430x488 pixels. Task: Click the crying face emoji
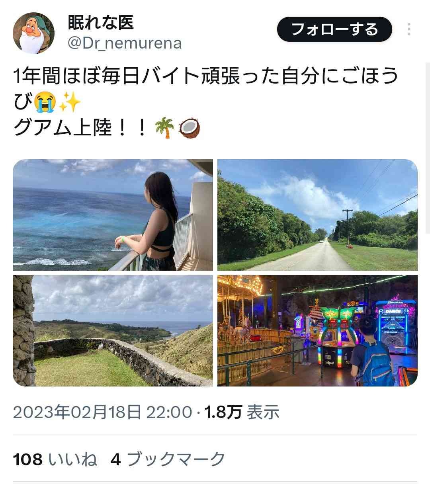click(x=44, y=103)
